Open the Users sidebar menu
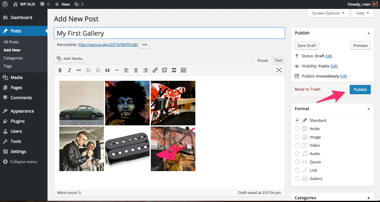Image resolution: width=380 pixels, height=202 pixels. (24, 131)
